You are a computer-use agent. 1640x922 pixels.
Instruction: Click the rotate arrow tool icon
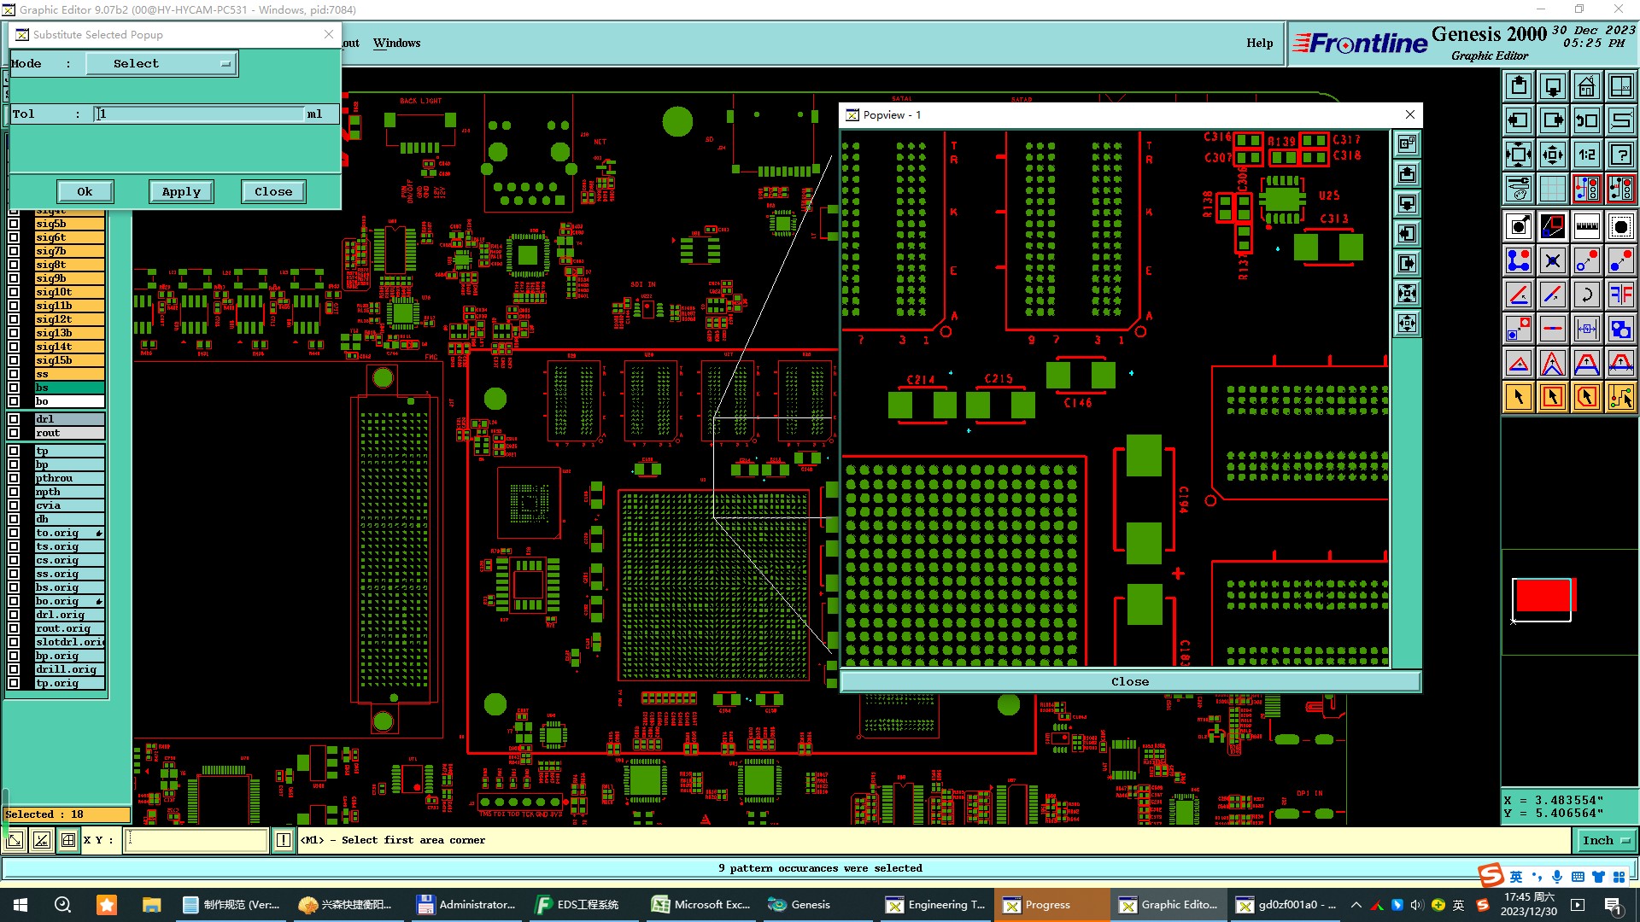1587,295
